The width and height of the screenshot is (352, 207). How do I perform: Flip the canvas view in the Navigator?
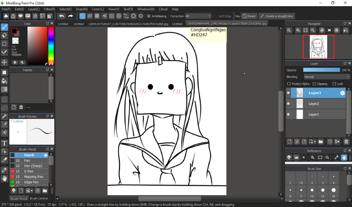point(346,30)
